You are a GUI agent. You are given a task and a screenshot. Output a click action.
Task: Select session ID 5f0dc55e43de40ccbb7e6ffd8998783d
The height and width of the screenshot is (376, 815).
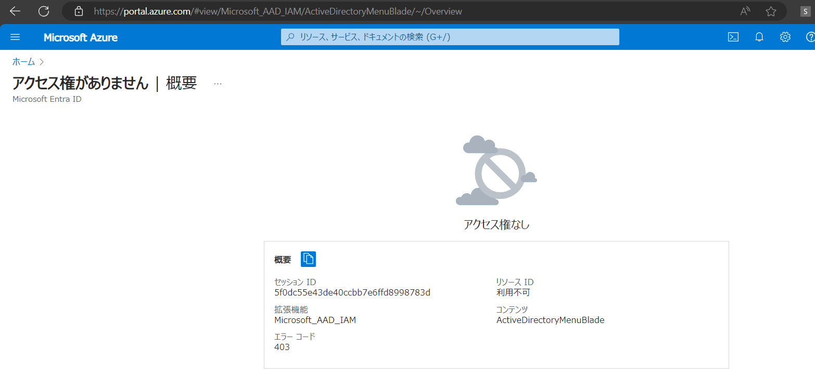click(x=352, y=292)
